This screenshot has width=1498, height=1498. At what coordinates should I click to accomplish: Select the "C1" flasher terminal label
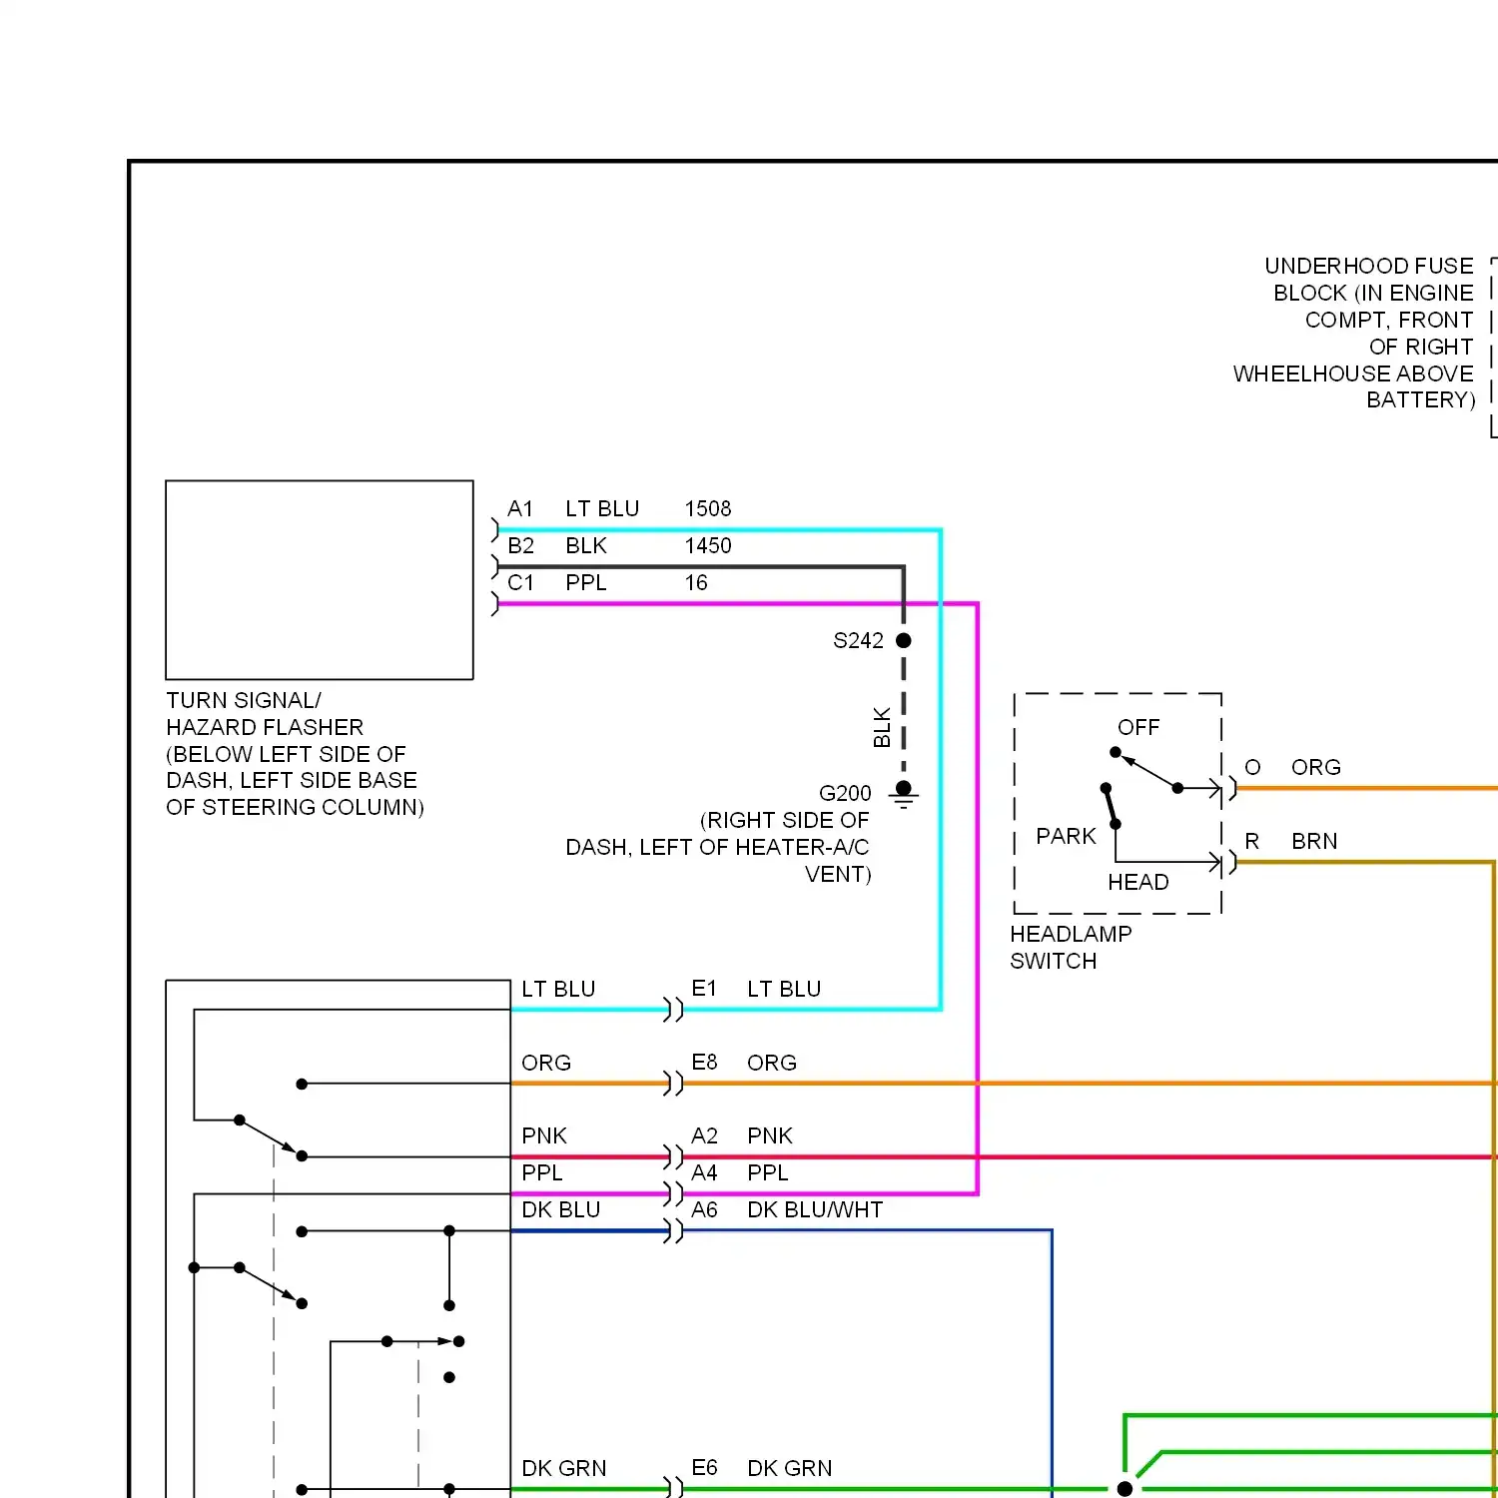[x=520, y=583]
